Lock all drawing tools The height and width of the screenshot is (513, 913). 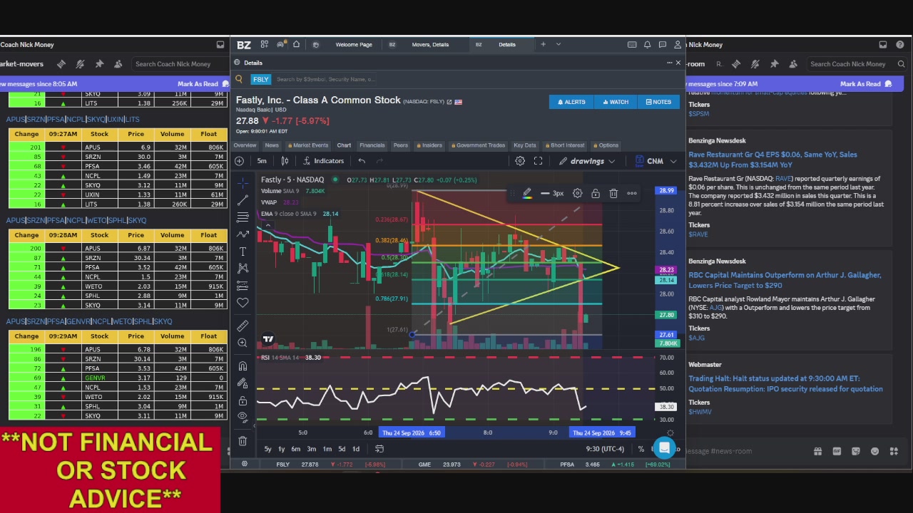[x=243, y=400]
